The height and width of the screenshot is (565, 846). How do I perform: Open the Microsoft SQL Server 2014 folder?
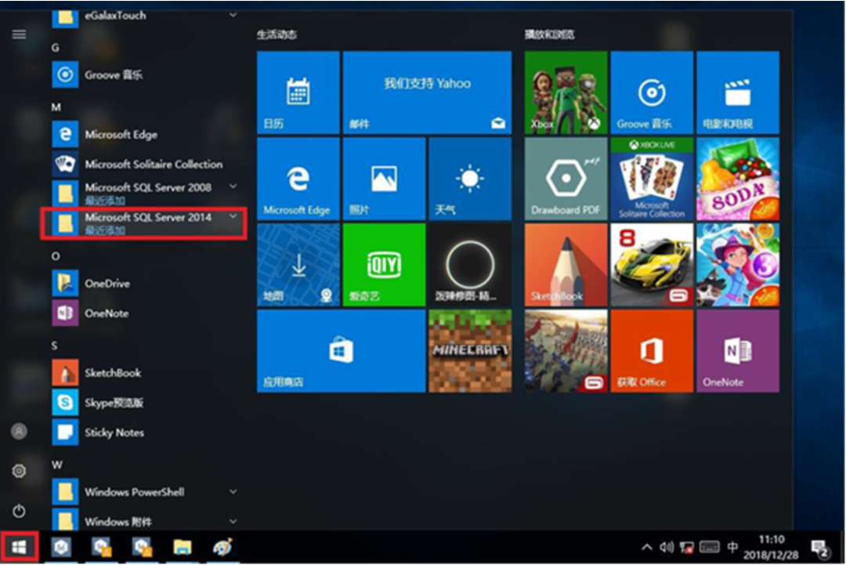(x=144, y=223)
